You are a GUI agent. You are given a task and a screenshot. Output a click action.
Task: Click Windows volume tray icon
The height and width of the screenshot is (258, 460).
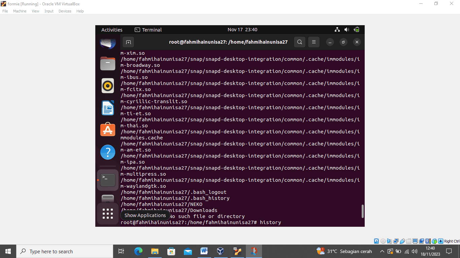coord(415,251)
